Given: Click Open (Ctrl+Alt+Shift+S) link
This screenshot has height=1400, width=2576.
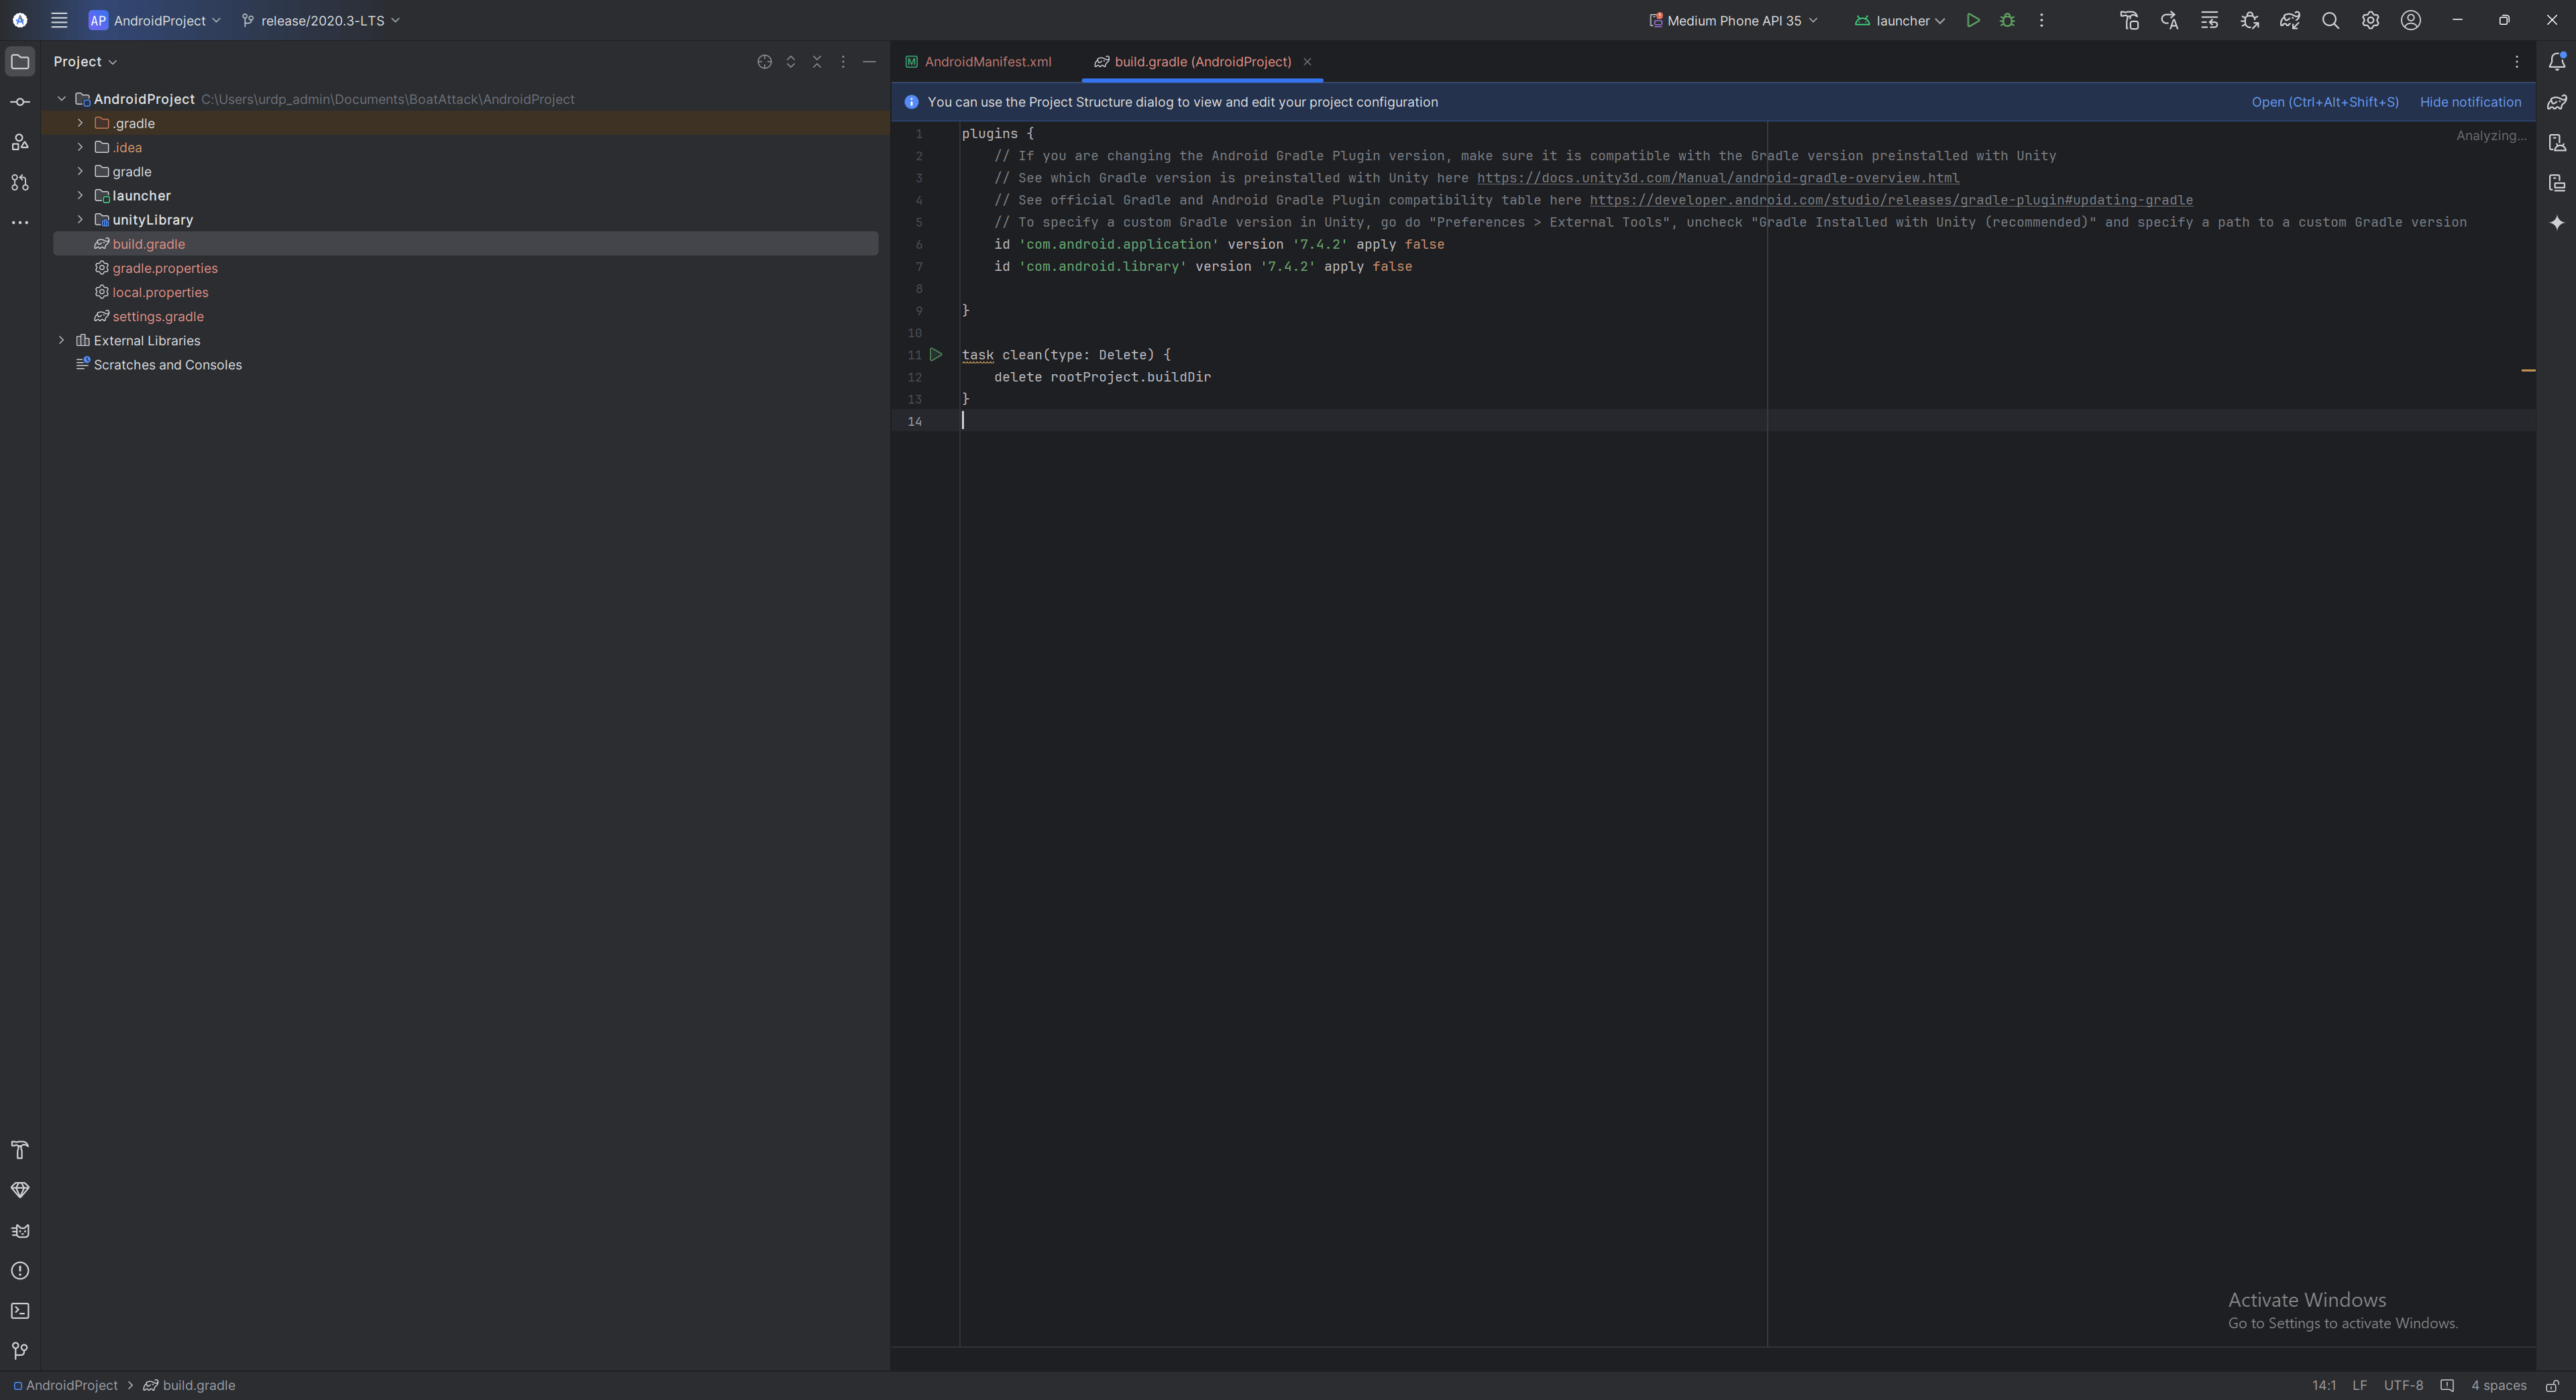Looking at the screenshot, I should 2324,102.
